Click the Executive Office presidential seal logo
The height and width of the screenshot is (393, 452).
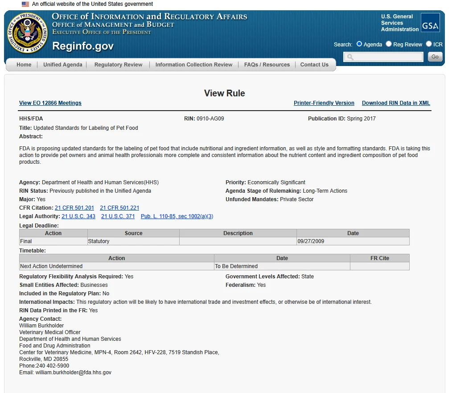pos(27,33)
